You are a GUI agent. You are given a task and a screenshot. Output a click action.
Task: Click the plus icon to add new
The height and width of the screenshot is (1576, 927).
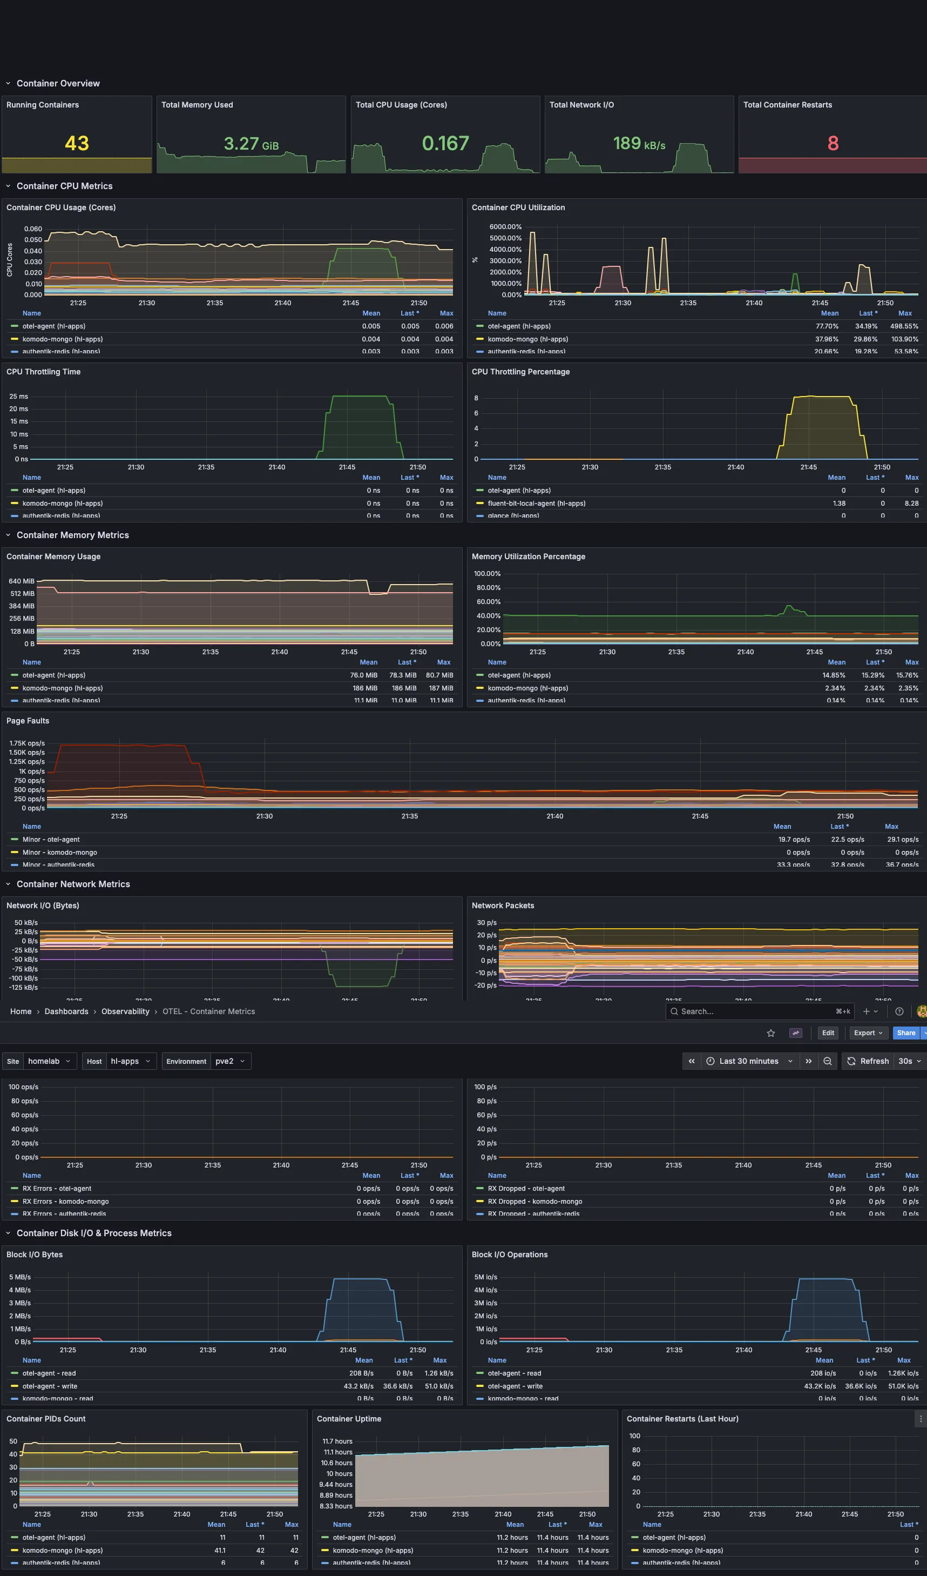click(x=867, y=1011)
